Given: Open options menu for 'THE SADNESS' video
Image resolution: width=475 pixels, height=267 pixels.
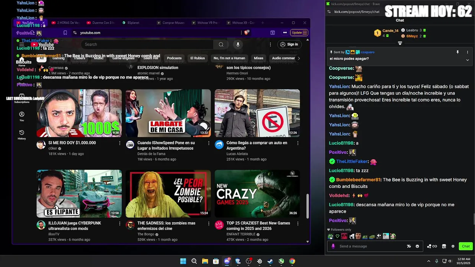Looking at the screenshot, I should click(x=209, y=224).
